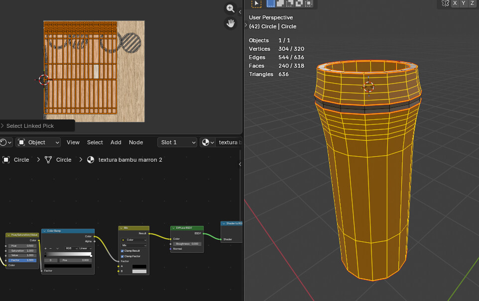Open the Add menu in node editor
The image size is (479, 301).
(116, 142)
